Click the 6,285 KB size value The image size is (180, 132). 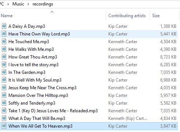click(x=168, y=65)
